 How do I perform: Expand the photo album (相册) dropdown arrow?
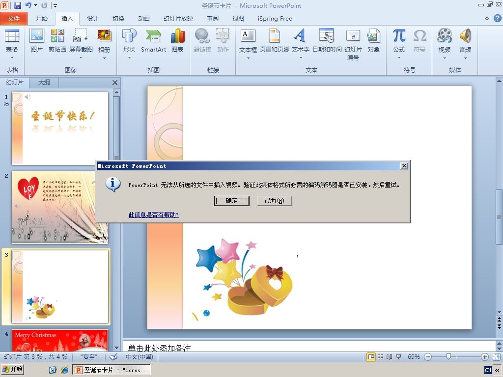(104, 58)
